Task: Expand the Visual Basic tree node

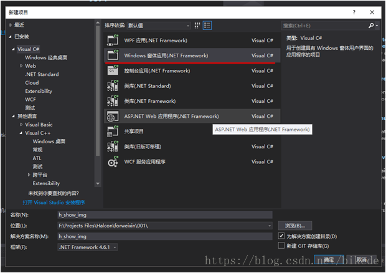Action: pos(21,125)
